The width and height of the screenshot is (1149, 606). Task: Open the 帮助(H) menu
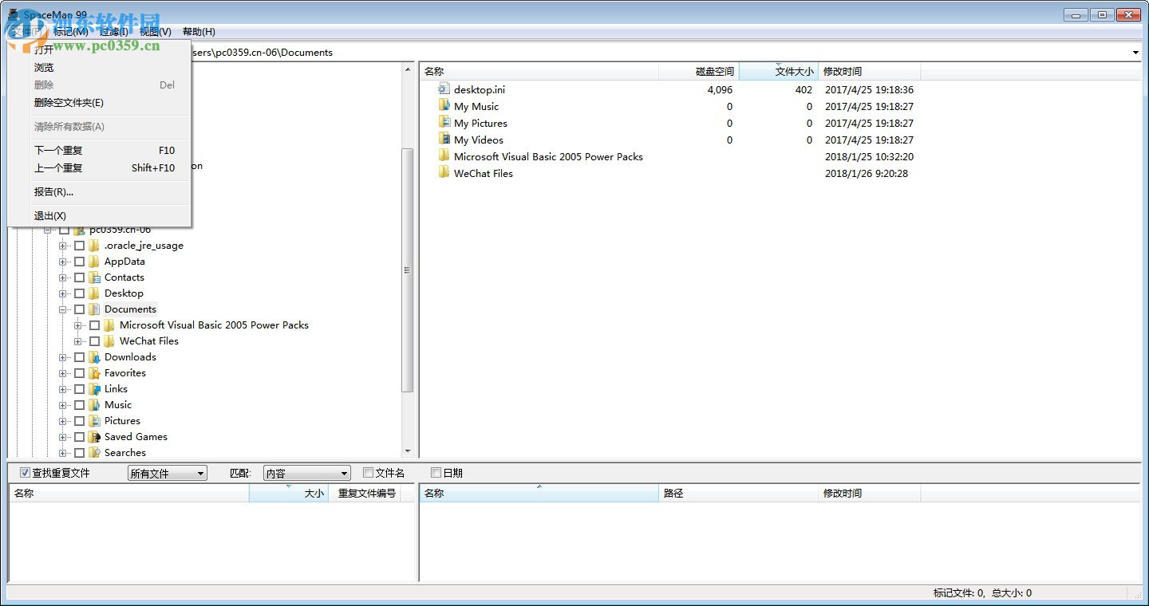click(x=199, y=32)
